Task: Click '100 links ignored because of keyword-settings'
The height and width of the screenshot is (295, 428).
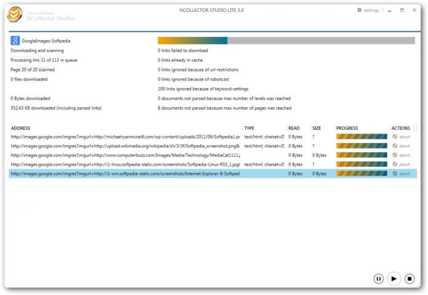Action: 203,89
